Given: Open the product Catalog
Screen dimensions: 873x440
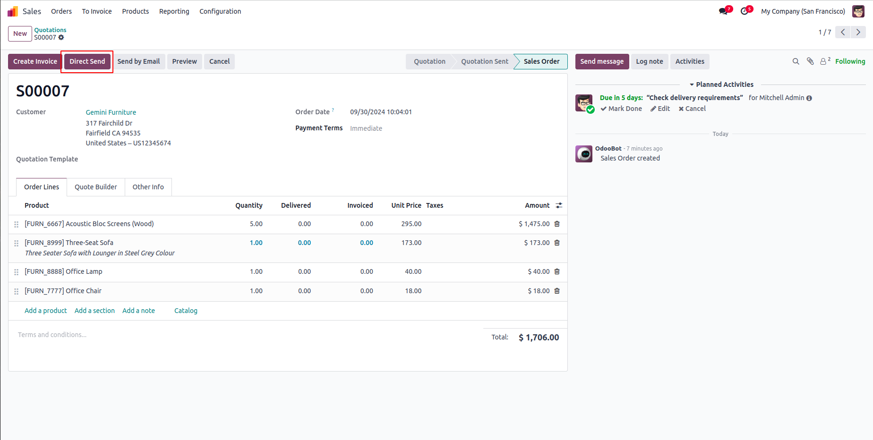Looking at the screenshot, I should (x=186, y=311).
